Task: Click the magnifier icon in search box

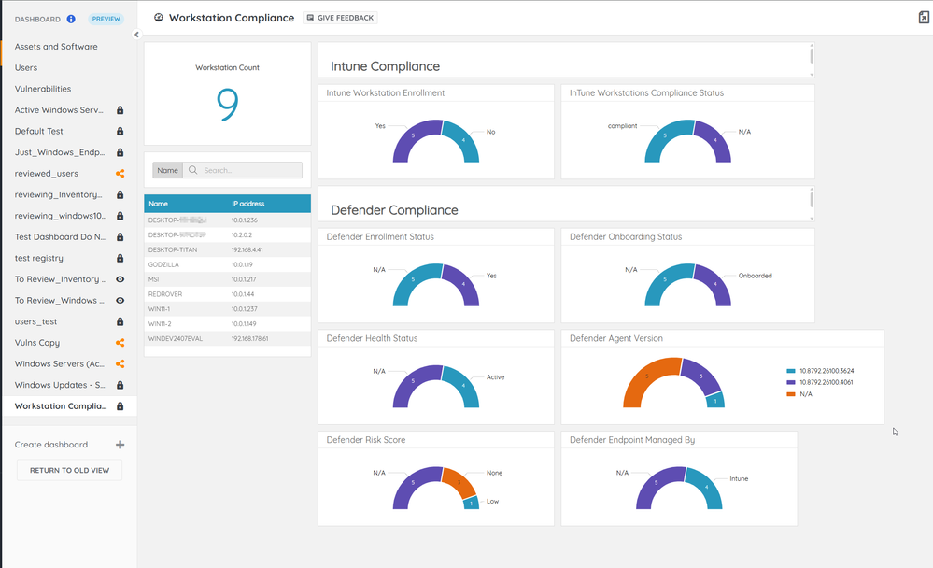Action: (x=193, y=170)
